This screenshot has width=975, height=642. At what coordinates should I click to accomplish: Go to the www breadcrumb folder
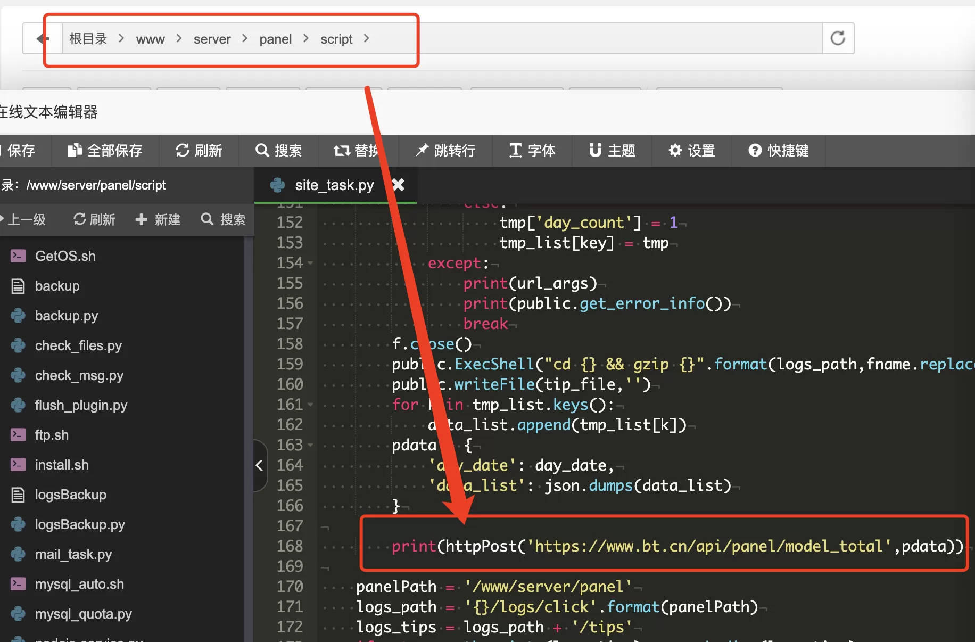[150, 39]
